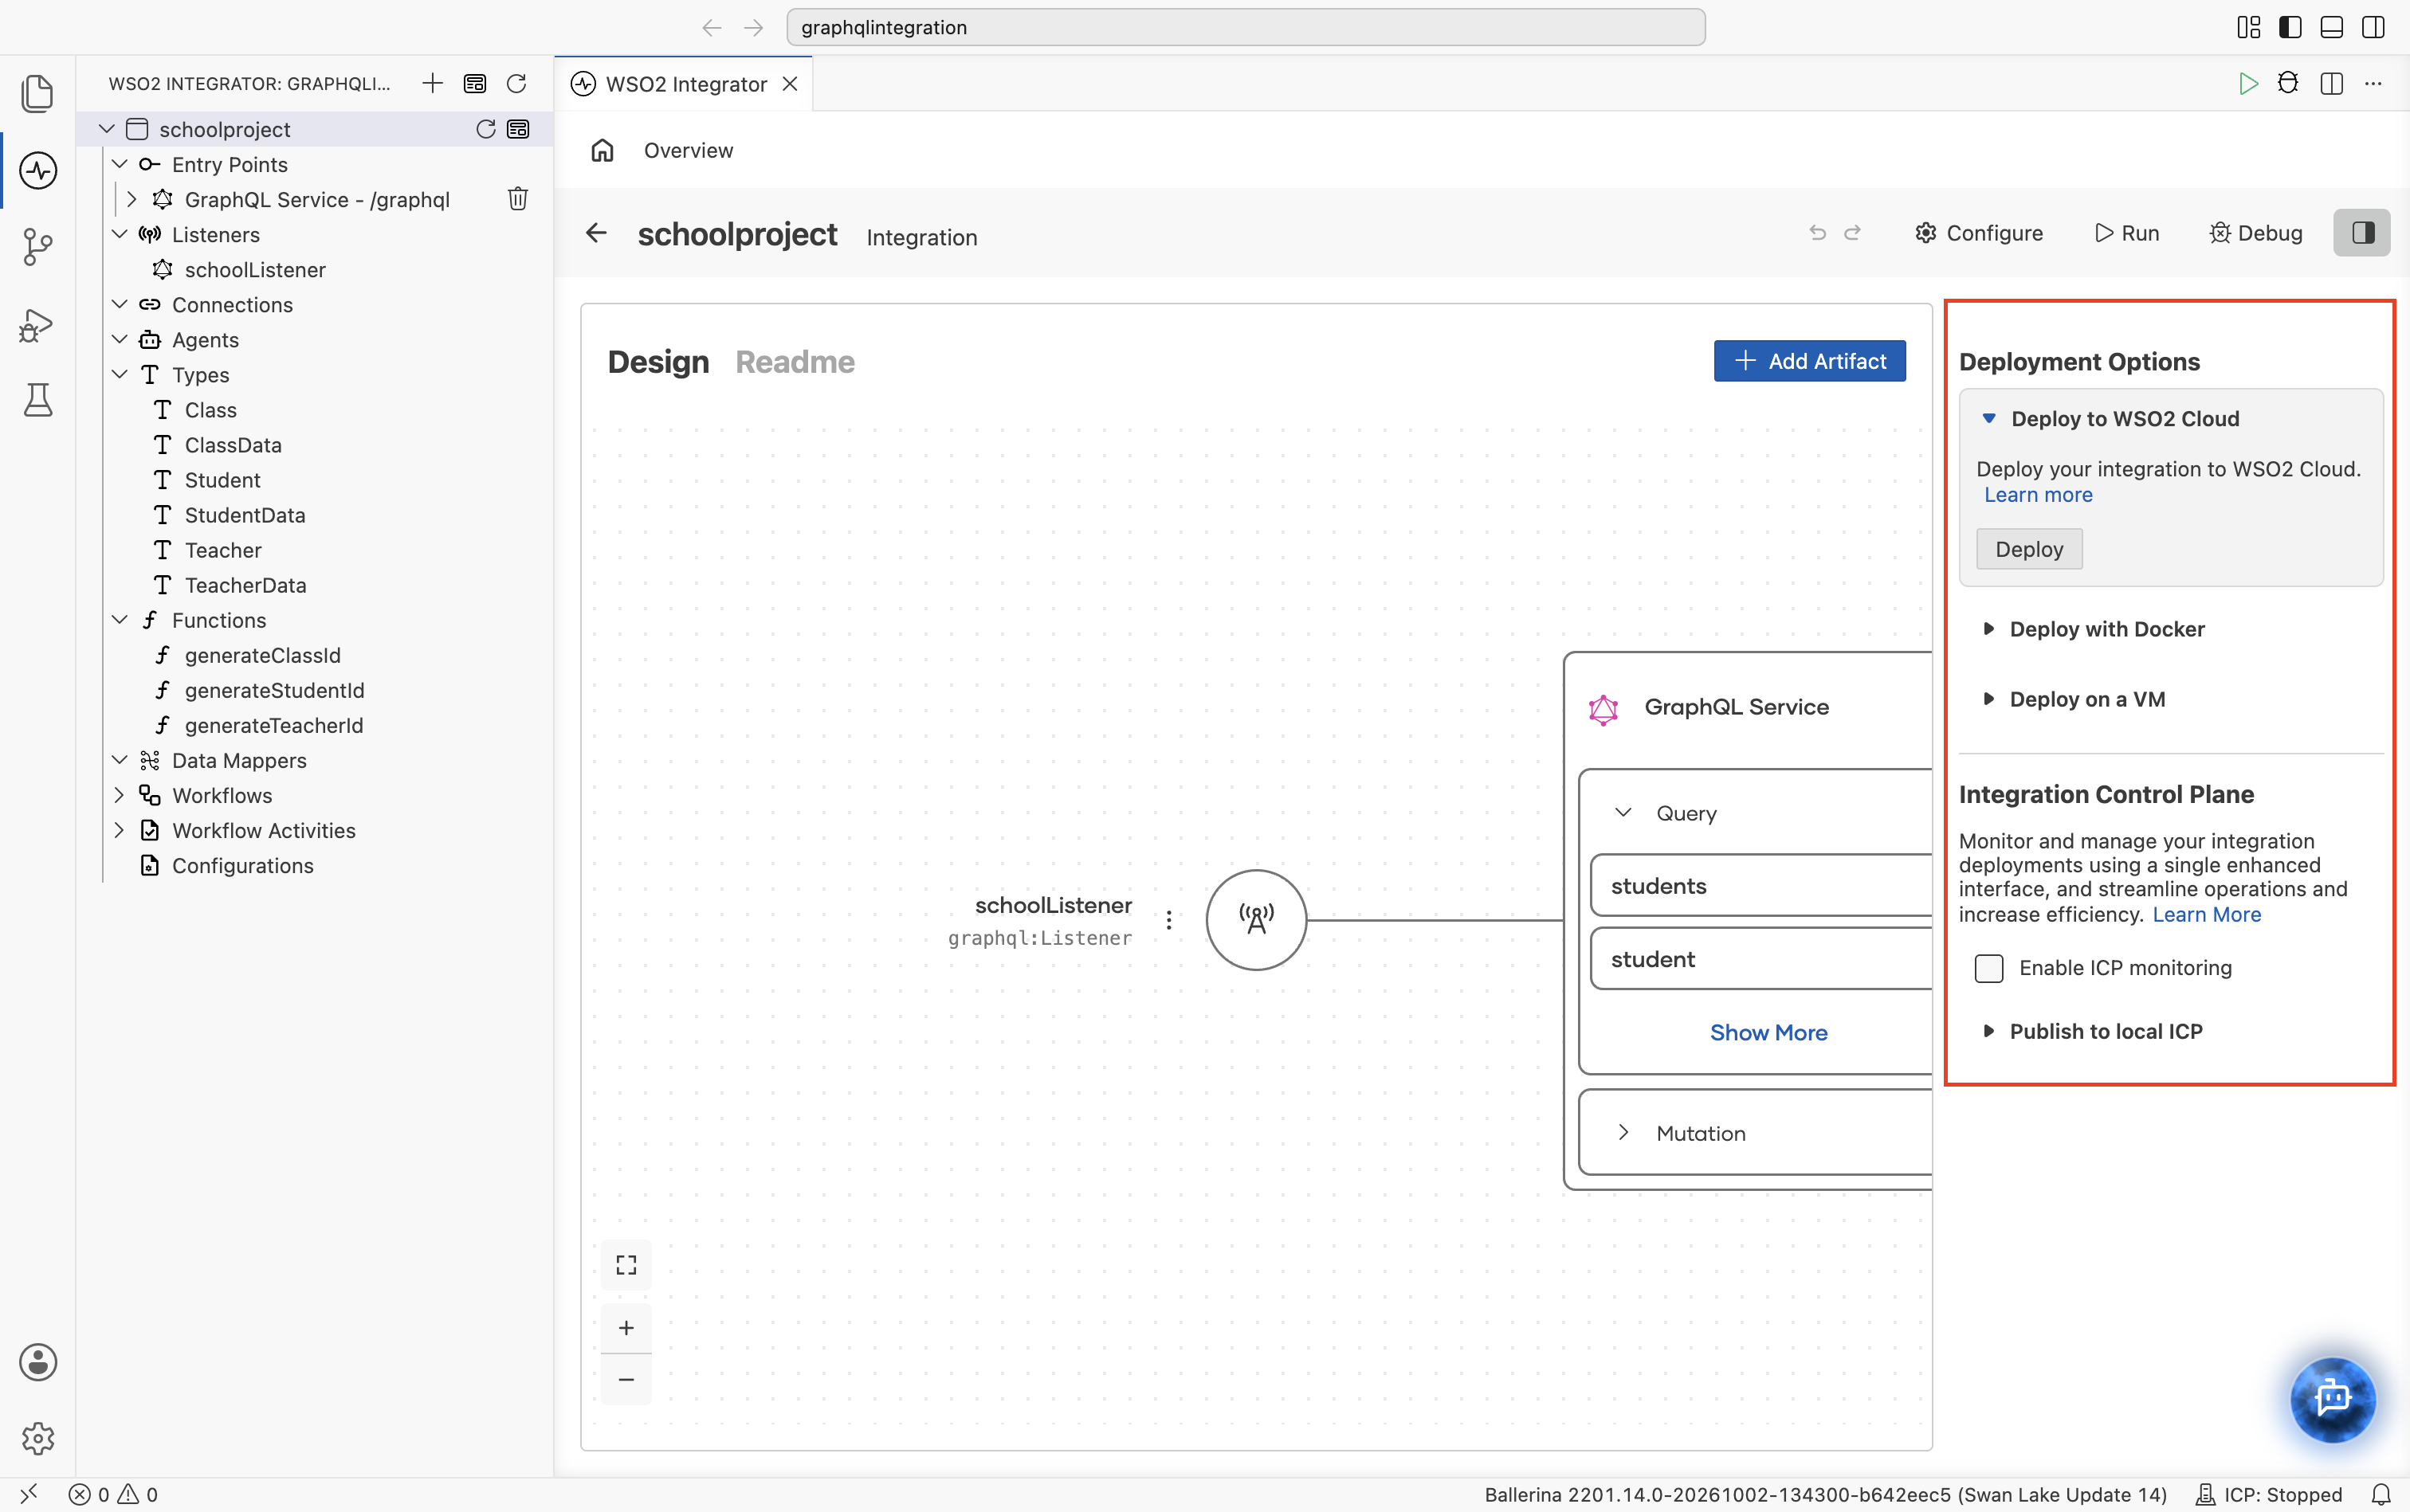Click Show More in Query list
This screenshot has height=1512, width=2410.
pos(1768,1033)
